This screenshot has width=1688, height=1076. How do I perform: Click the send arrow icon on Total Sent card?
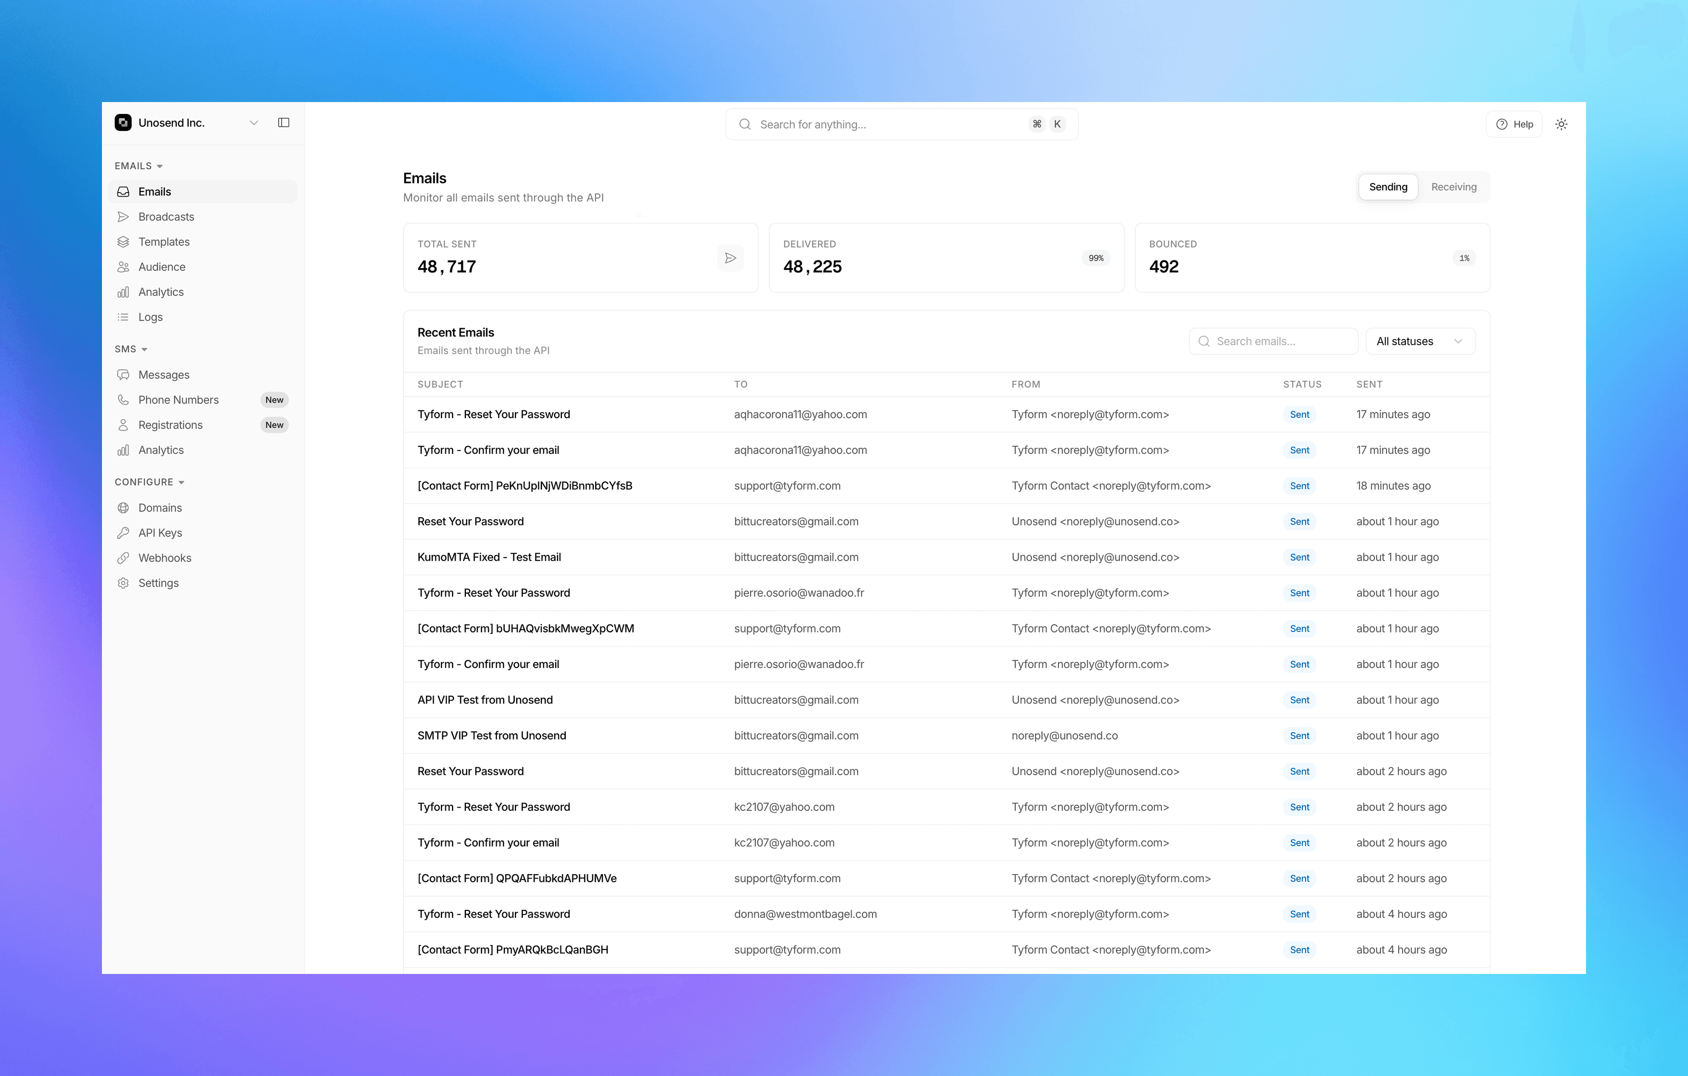click(731, 257)
